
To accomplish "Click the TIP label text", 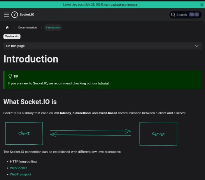I will [x=16, y=76].
